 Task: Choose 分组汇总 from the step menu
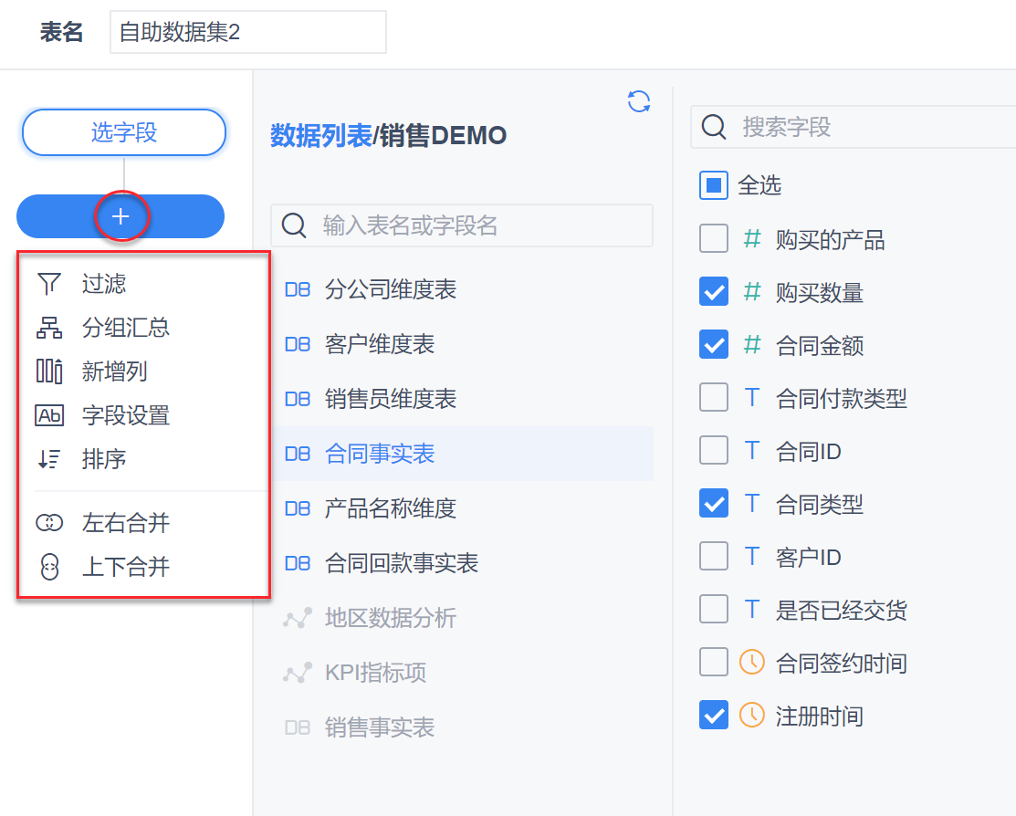click(x=126, y=328)
